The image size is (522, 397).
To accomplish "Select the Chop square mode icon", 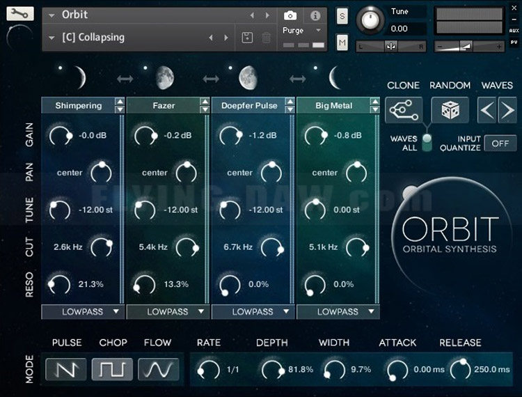I will tap(111, 368).
